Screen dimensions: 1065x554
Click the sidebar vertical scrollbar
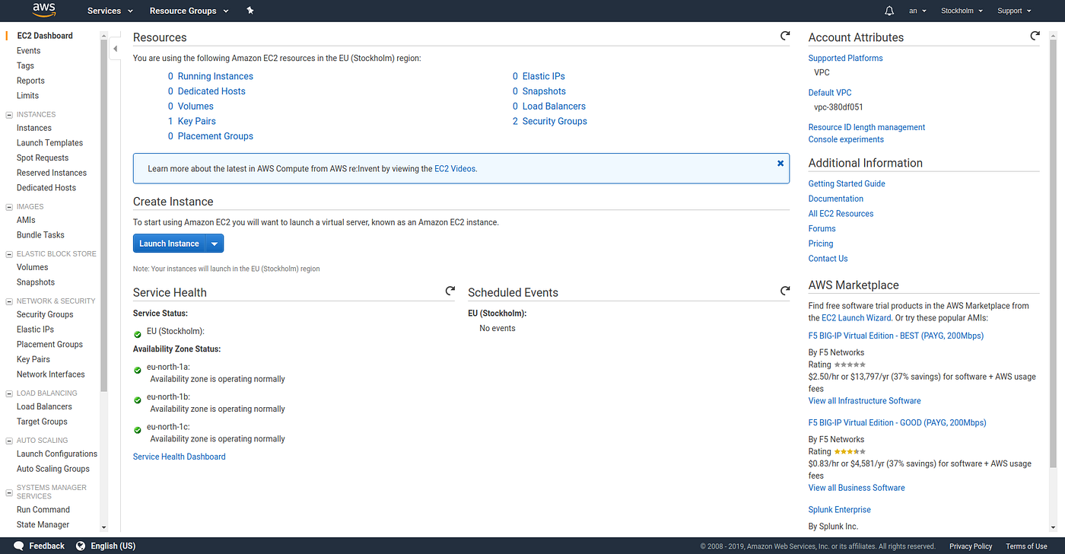coord(104,213)
